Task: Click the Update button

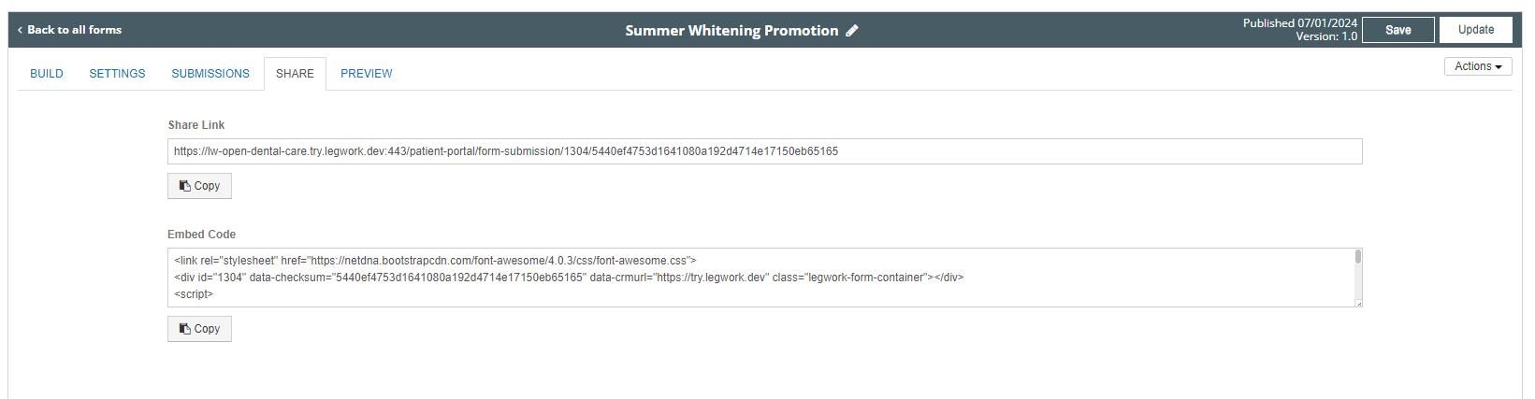Action: (x=1476, y=30)
